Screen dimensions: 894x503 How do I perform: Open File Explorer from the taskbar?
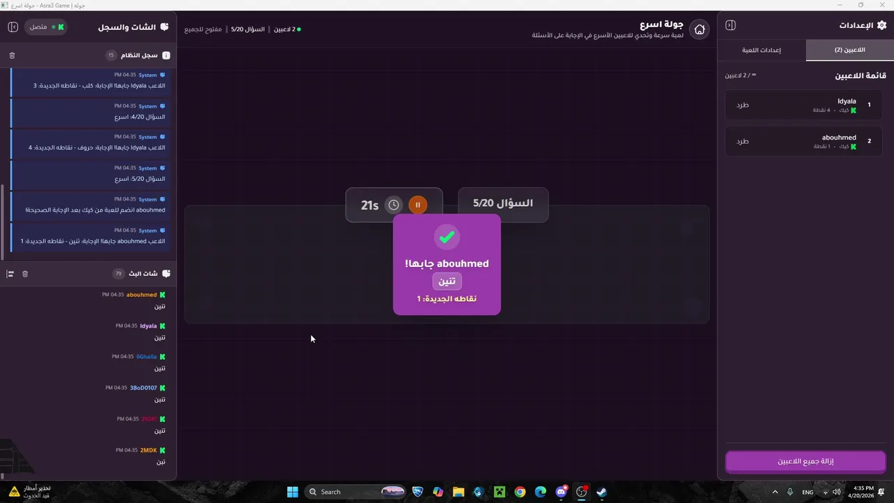tap(458, 492)
